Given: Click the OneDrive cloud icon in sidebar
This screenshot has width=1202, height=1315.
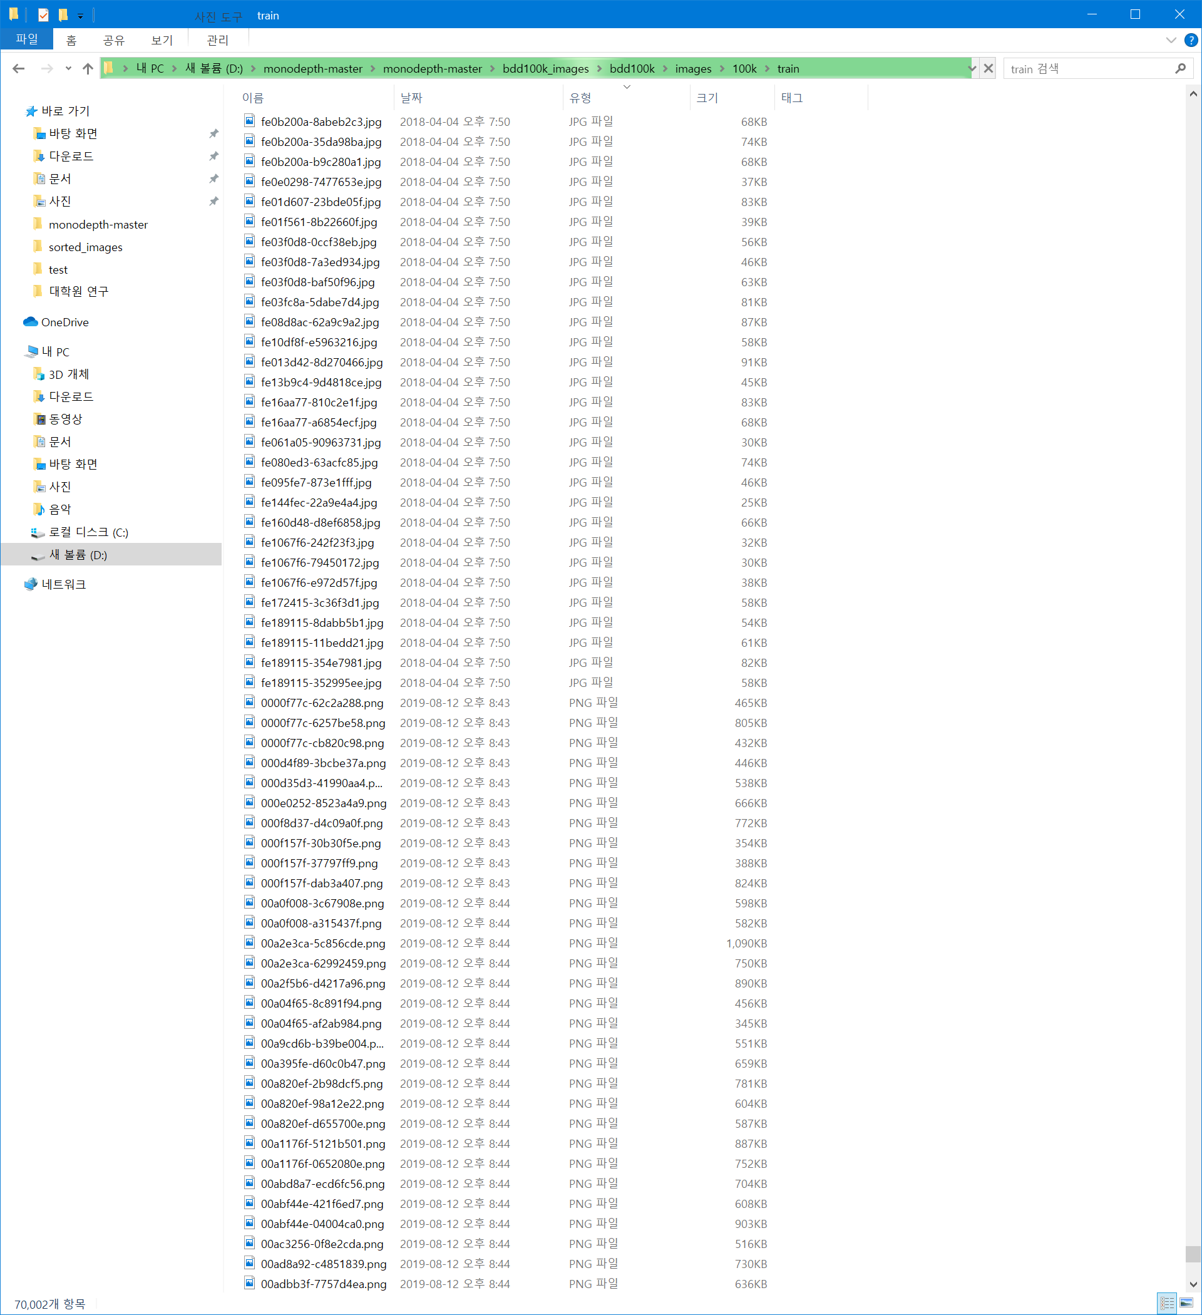Looking at the screenshot, I should tap(31, 322).
